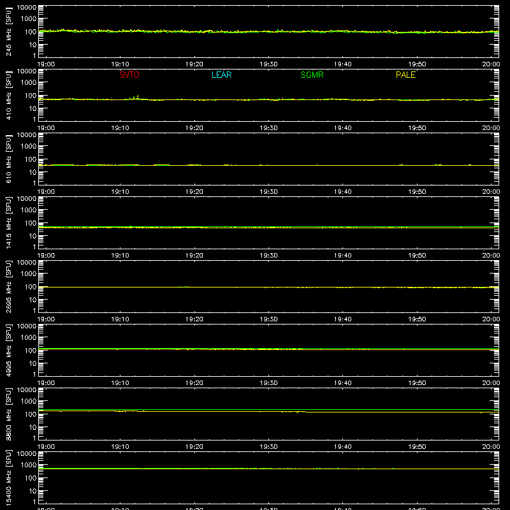Click 19:20 time label under 245 MHz plot
Screen dimensions: 510x510
click(x=194, y=64)
